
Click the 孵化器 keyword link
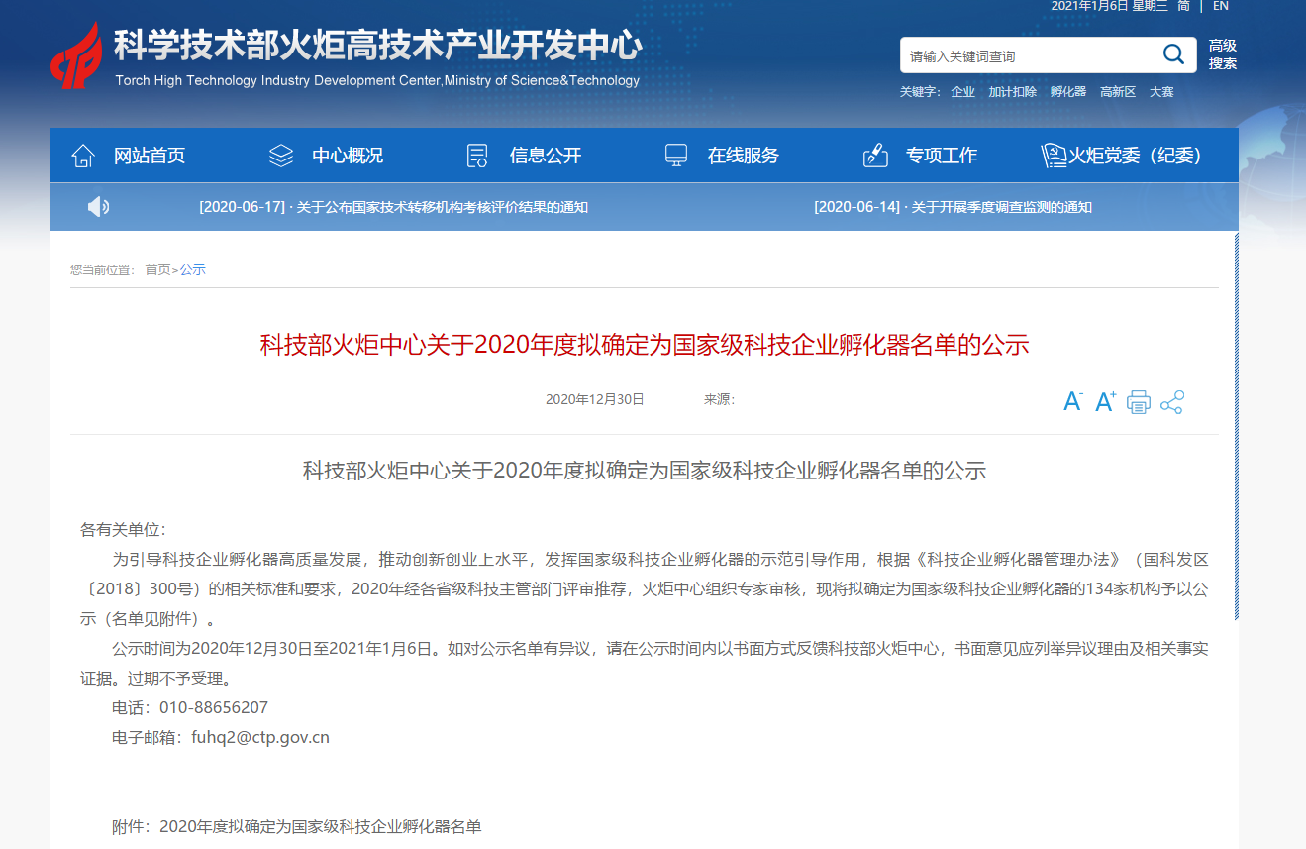[1066, 90]
